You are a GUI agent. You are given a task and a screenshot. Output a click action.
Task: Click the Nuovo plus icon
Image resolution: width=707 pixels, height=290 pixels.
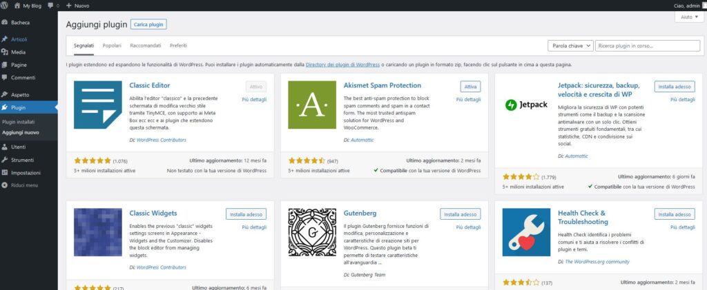68,6
